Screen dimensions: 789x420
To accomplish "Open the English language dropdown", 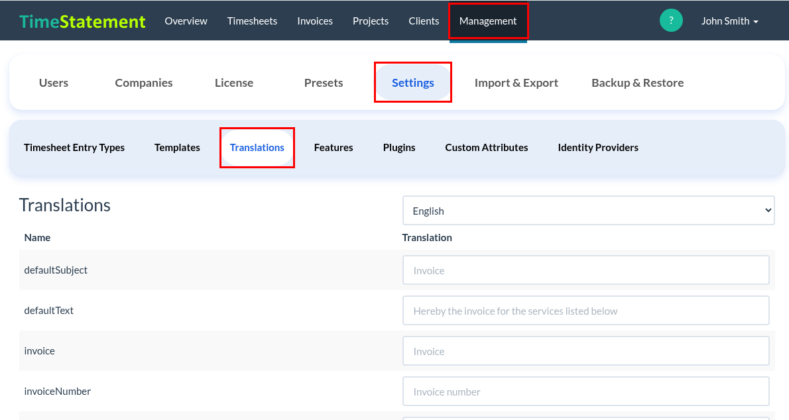I will (x=588, y=211).
